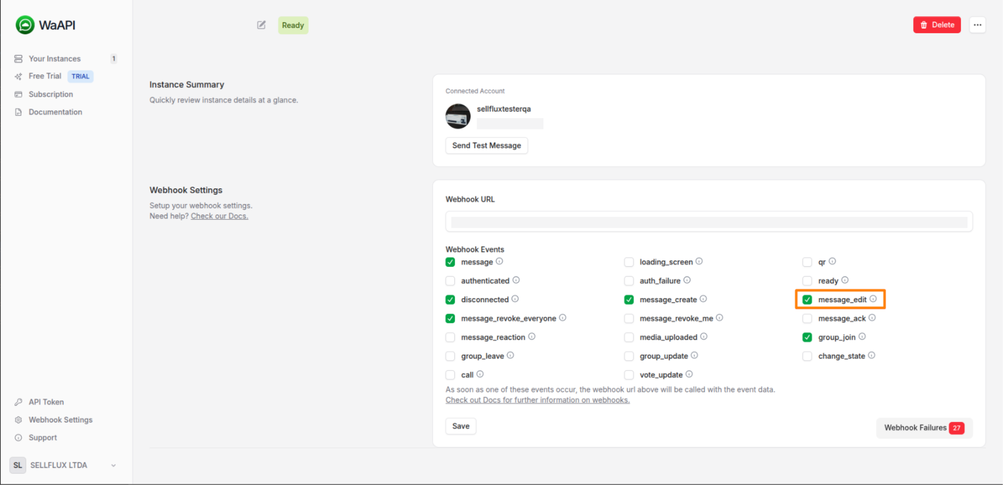This screenshot has width=1003, height=485.
Task: Click the info icon beside group_update
Action: [x=695, y=355]
